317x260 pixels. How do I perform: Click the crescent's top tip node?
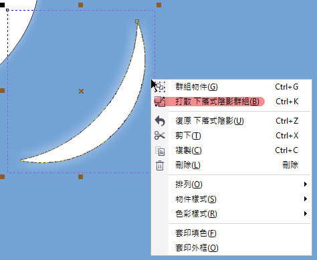tap(137, 21)
